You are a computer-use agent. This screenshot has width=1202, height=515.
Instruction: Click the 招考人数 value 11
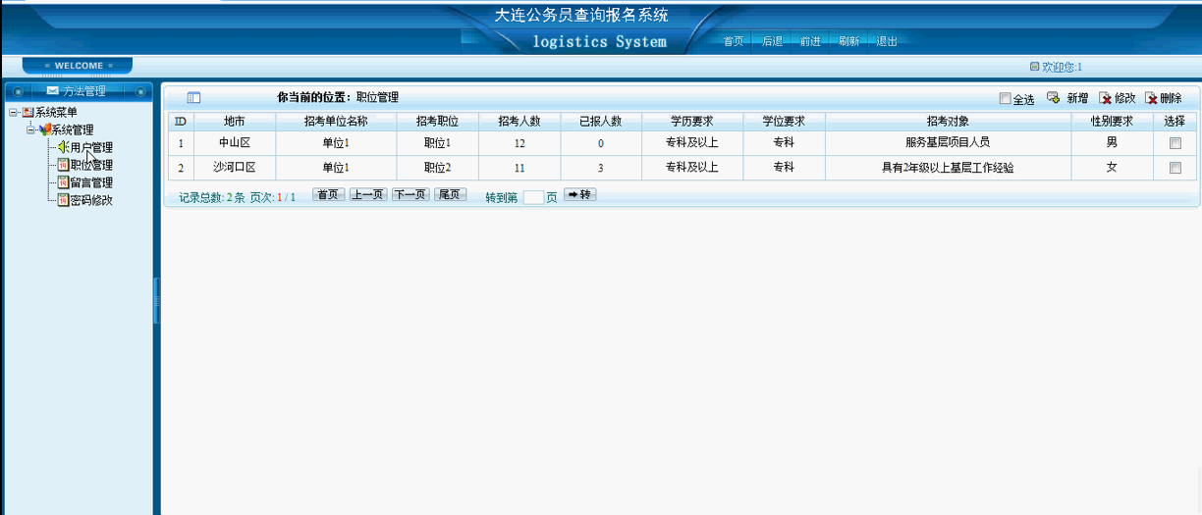click(519, 168)
